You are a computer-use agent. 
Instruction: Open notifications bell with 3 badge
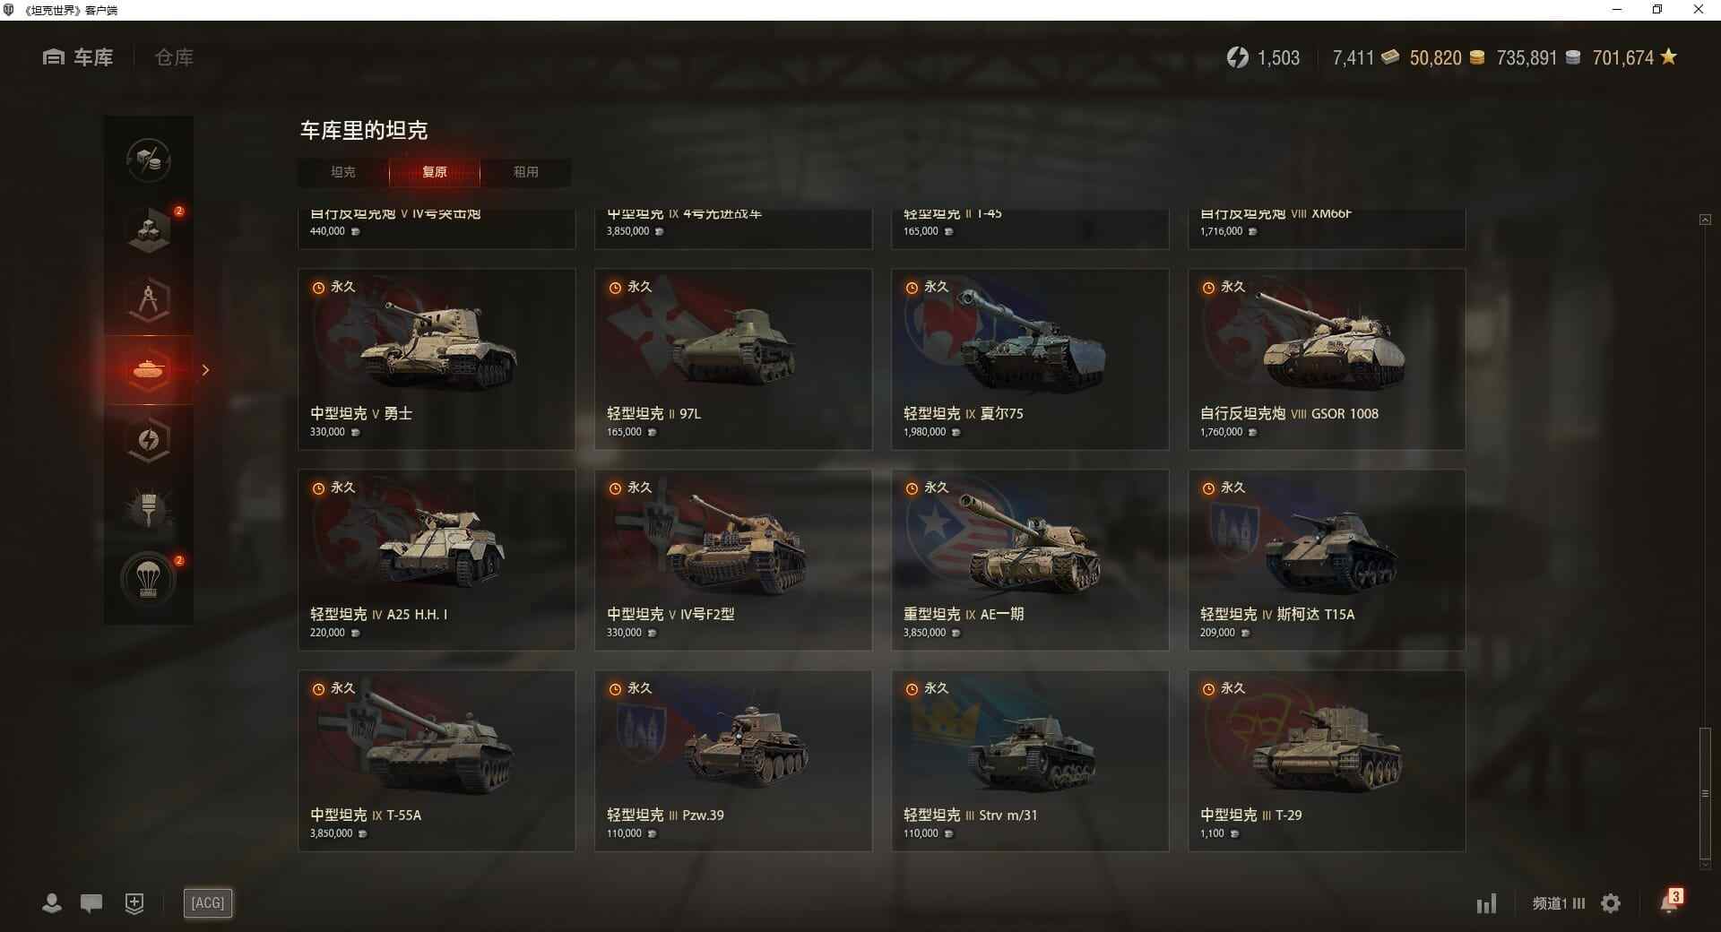pyautogui.click(x=1670, y=902)
